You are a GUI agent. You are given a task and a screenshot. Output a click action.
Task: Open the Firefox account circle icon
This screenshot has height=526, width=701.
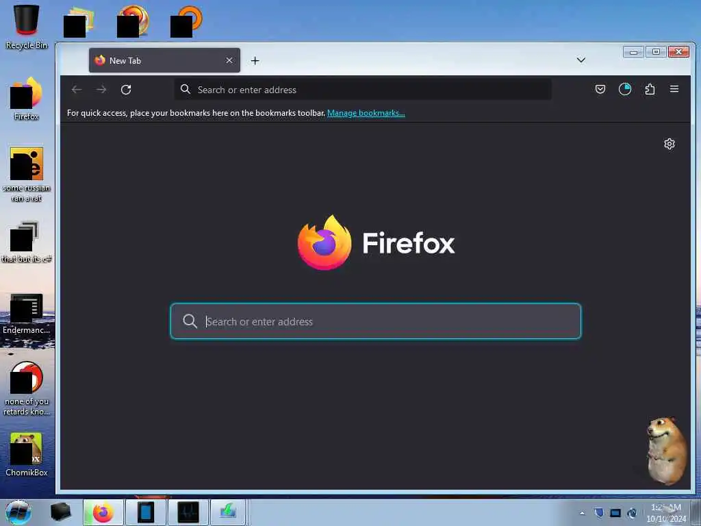[625, 89]
